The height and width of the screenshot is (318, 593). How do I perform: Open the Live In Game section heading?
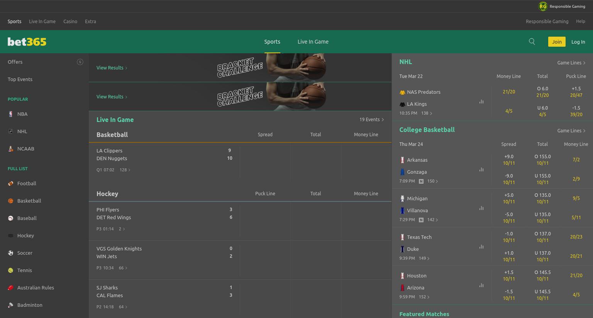click(x=115, y=120)
